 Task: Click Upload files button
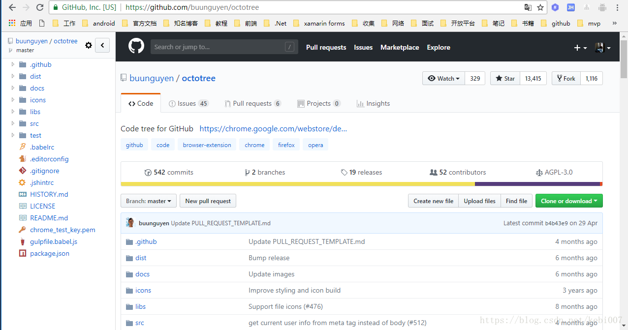(479, 201)
